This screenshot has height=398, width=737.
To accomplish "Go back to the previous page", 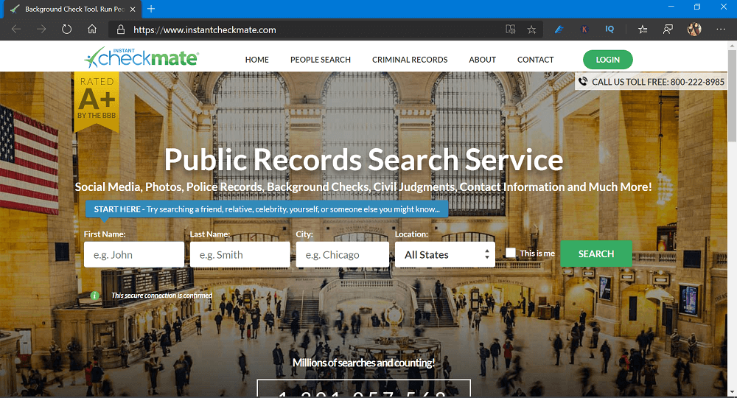I will [16, 29].
